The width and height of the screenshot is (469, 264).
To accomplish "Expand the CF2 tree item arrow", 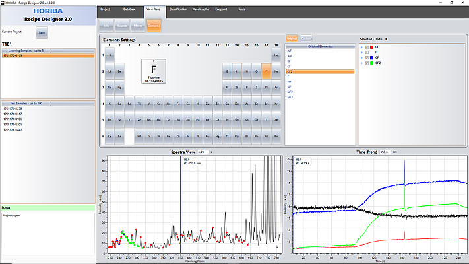I will click(x=361, y=63).
